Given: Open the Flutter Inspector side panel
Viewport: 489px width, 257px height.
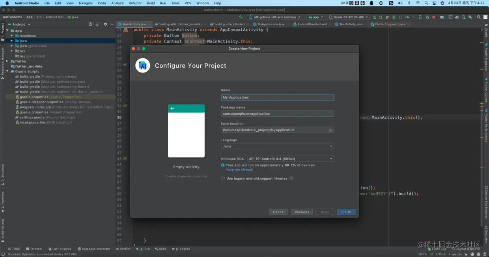Looking at the screenshot, I should pyautogui.click(x=486, y=57).
